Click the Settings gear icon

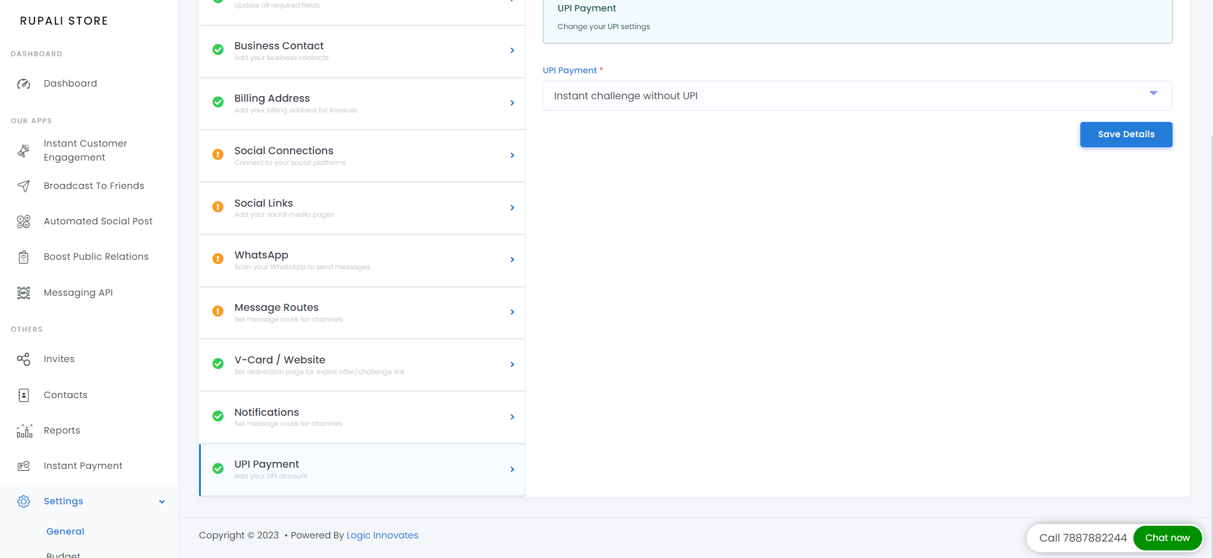click(23, 501)
